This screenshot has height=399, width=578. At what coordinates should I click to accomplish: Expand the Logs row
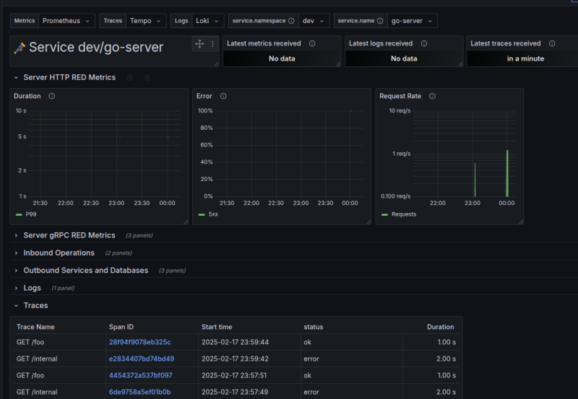pos(32,288)
